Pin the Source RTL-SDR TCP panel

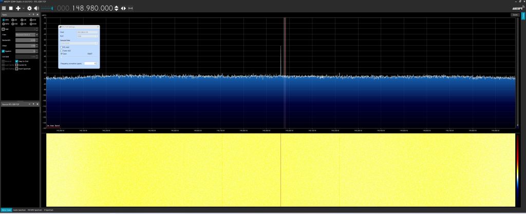33,105
